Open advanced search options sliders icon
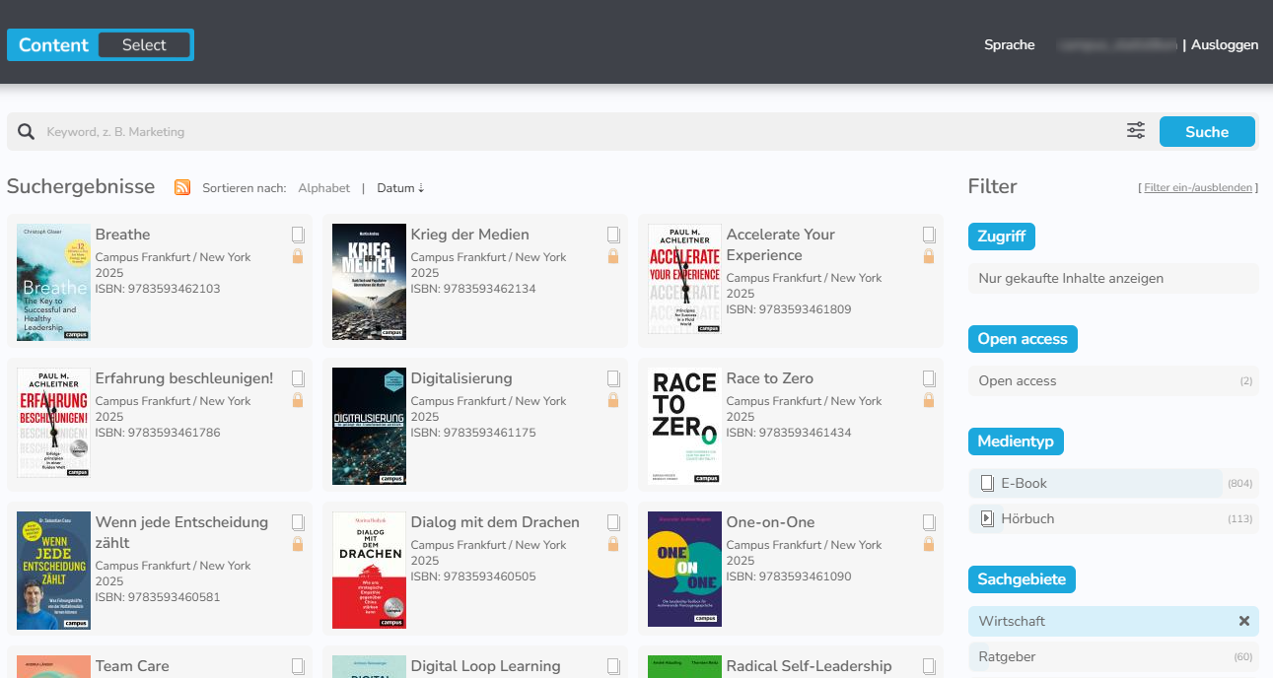This screenshot has width=1273, height=678. tap(1136, 130)
